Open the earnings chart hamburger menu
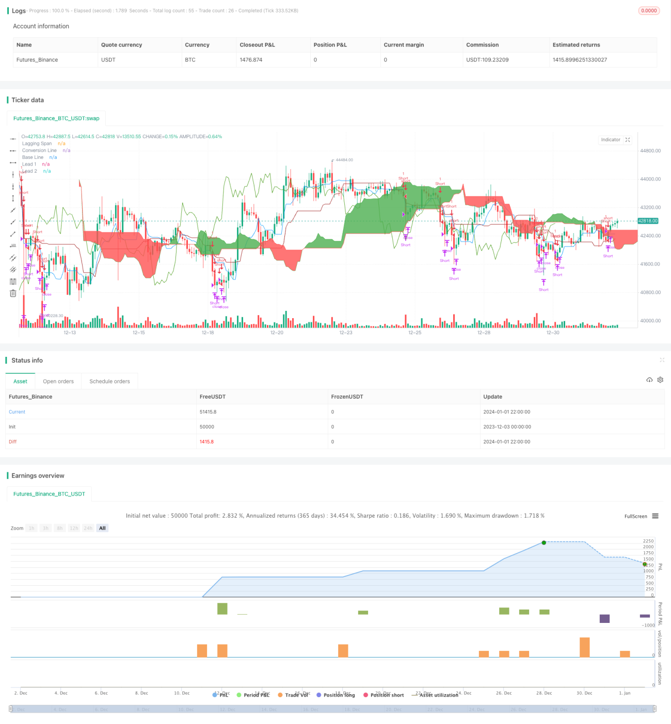Screen dimensions: 671x724 [655, 516]
